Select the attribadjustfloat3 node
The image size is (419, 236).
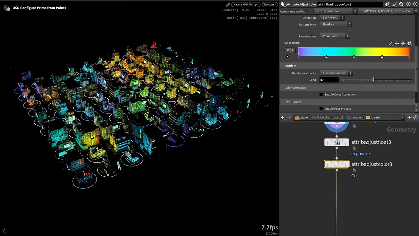337,142
